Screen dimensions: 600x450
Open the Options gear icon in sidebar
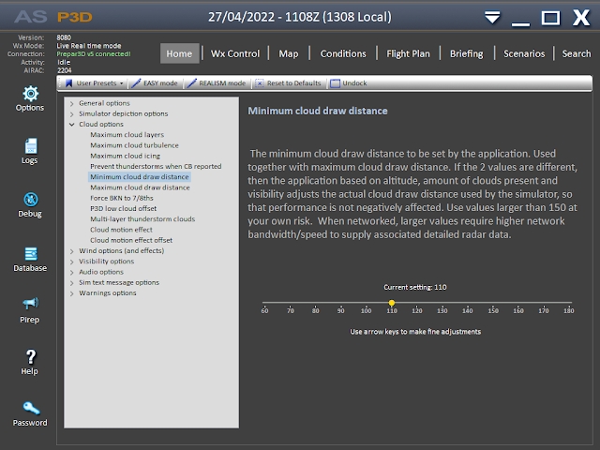(30, 94)
